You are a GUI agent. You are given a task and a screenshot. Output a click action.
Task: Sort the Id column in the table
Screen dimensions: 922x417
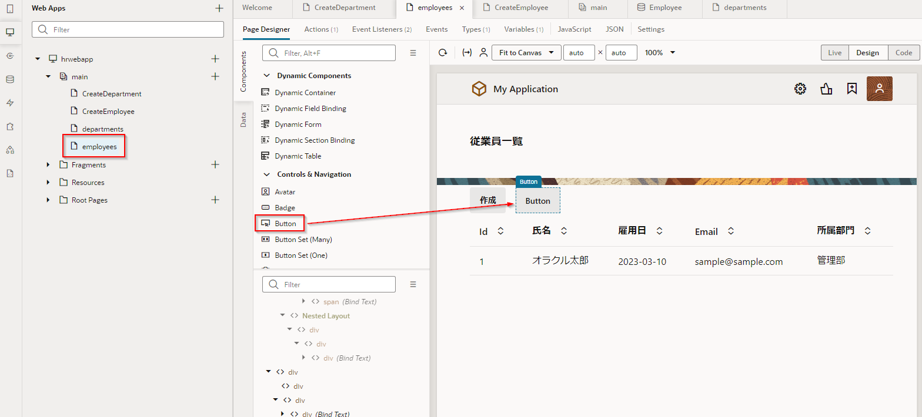click(500, 231)
